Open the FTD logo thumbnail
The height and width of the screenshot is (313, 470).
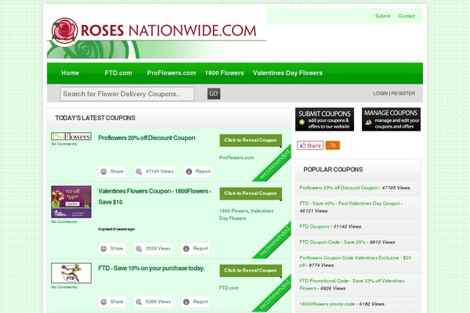[71, 273]
